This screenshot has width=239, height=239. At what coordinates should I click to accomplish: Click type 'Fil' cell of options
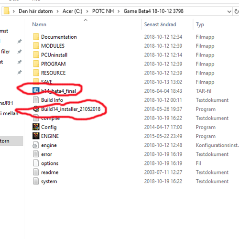[x=198, y=163]
